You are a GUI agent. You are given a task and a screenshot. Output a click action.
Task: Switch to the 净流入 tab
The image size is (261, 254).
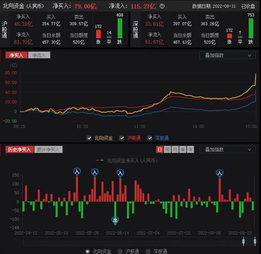pyautogui.click(x=39, y=55)
